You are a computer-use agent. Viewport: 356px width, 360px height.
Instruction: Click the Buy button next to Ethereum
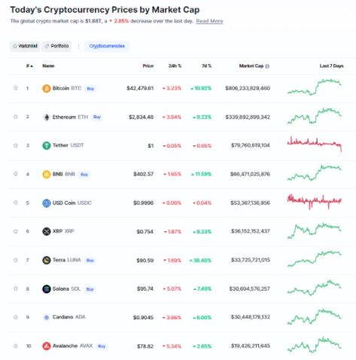97,117
